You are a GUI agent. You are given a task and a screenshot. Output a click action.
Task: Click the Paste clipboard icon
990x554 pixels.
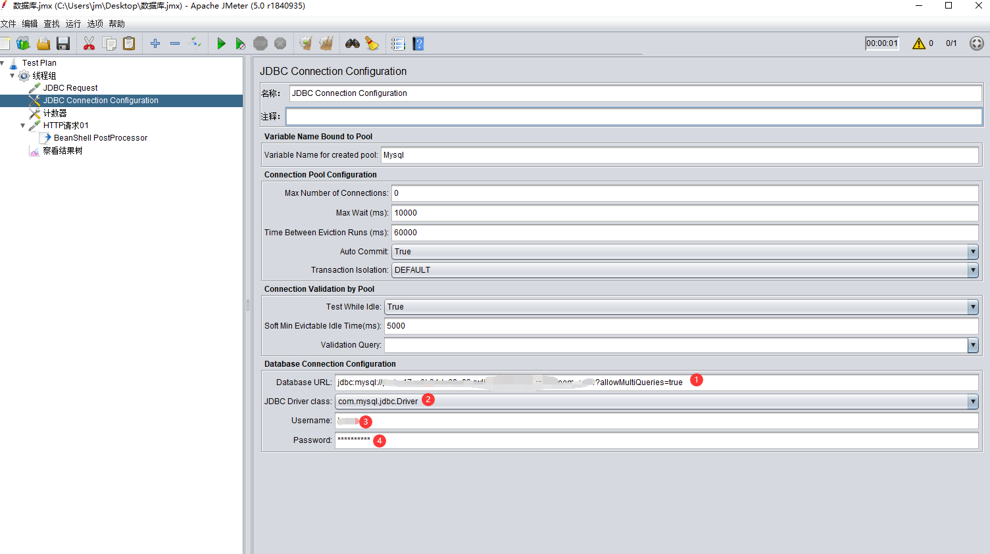coord(129,43)
